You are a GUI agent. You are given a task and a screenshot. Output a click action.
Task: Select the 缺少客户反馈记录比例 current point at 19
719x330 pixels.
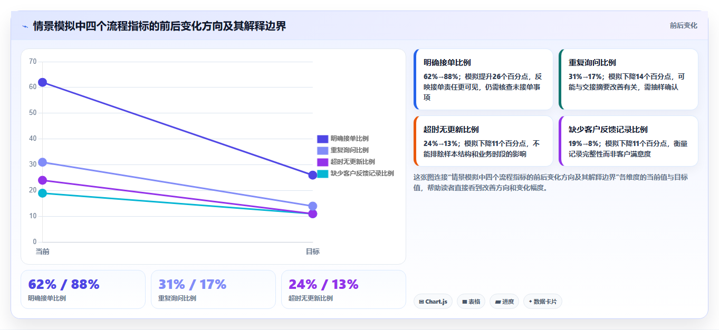[x=42, y=193]
